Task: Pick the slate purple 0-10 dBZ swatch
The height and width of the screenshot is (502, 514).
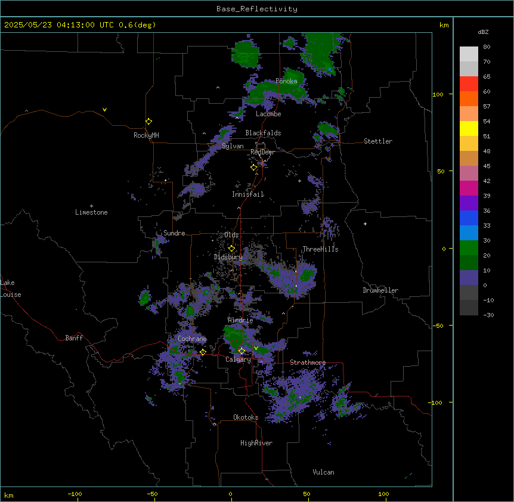Action: click(x=469, y=278)
